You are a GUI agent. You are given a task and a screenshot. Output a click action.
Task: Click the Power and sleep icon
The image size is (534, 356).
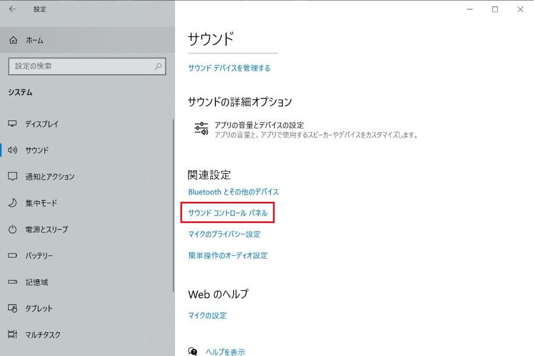click(12, 229)
